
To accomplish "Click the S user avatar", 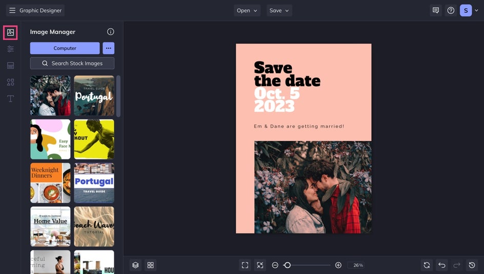I will click(466, 10).
